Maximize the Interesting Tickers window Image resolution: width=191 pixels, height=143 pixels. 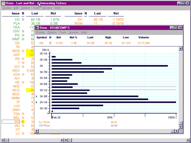coord(183,3)
